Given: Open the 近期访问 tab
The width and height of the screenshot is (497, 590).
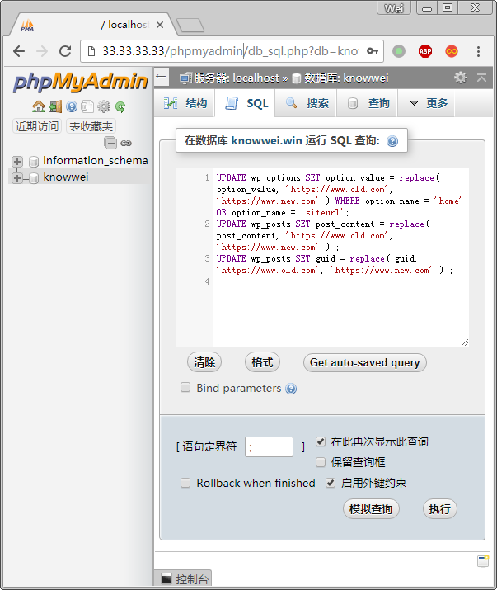Looking at the screenshot, I should pyautogui.click(x=37, y=126).
